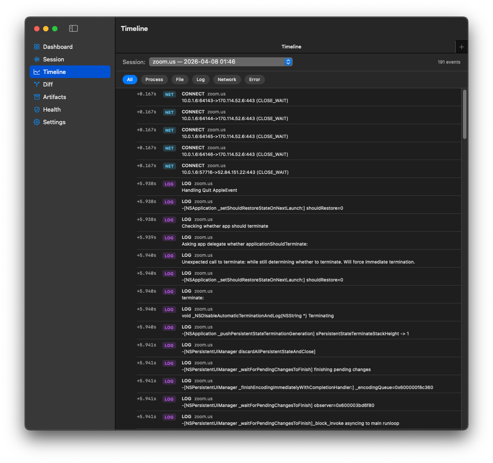Enable the Error event filter

tap(255, 79)
